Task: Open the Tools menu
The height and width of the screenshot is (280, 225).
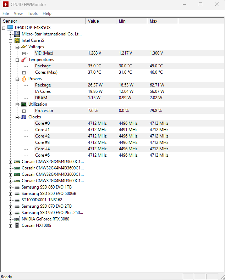Action: (x=33, y=13)
